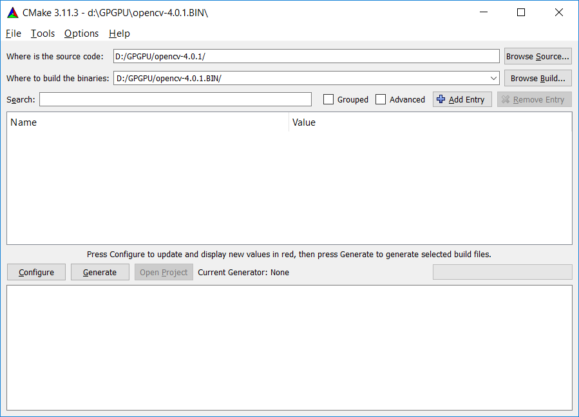Click the Value column header

430,122
